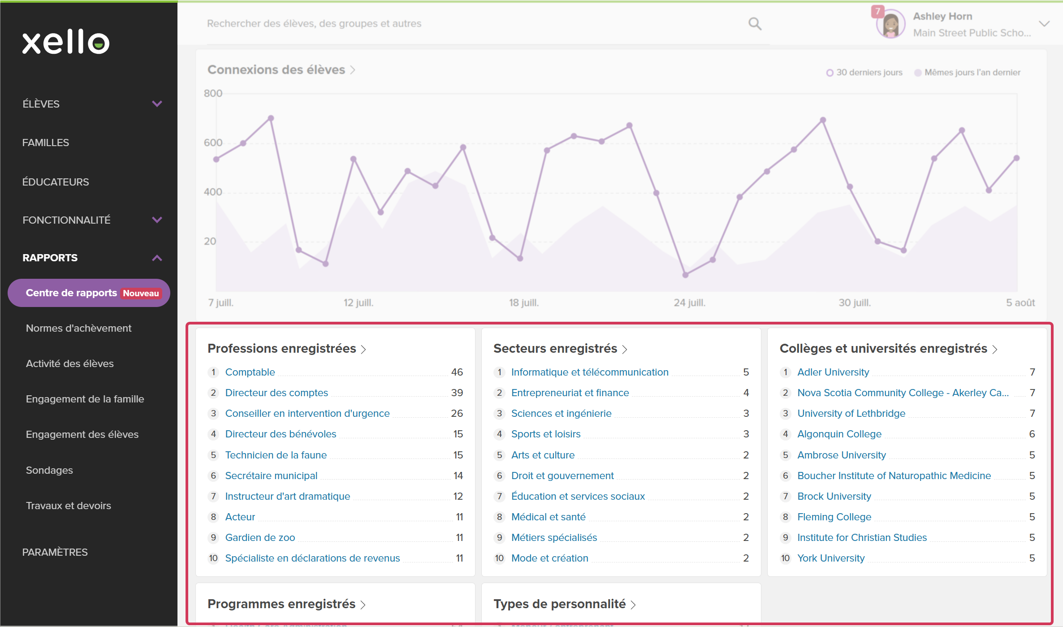Viewport: 1063px width, 627px height.
Task: Collapse the RAPPORTS sidebar section
Action: click(157, 258)
